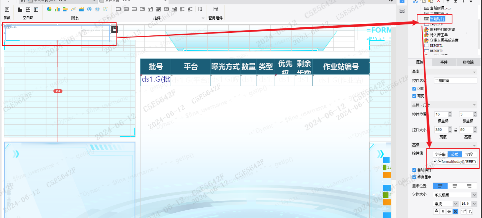Insert a scatter chart
The image size is (482, 218).
tap(105, 9)
